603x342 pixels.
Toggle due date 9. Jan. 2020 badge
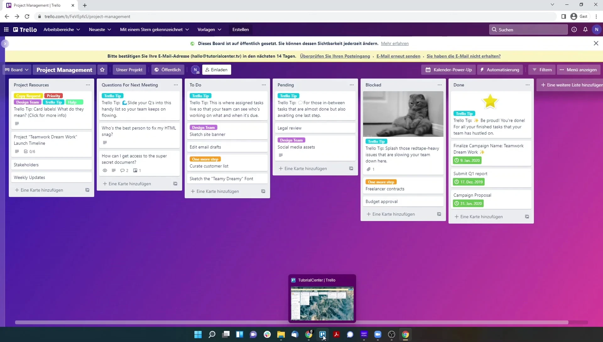pyautogui.click(x=467, y=160)
